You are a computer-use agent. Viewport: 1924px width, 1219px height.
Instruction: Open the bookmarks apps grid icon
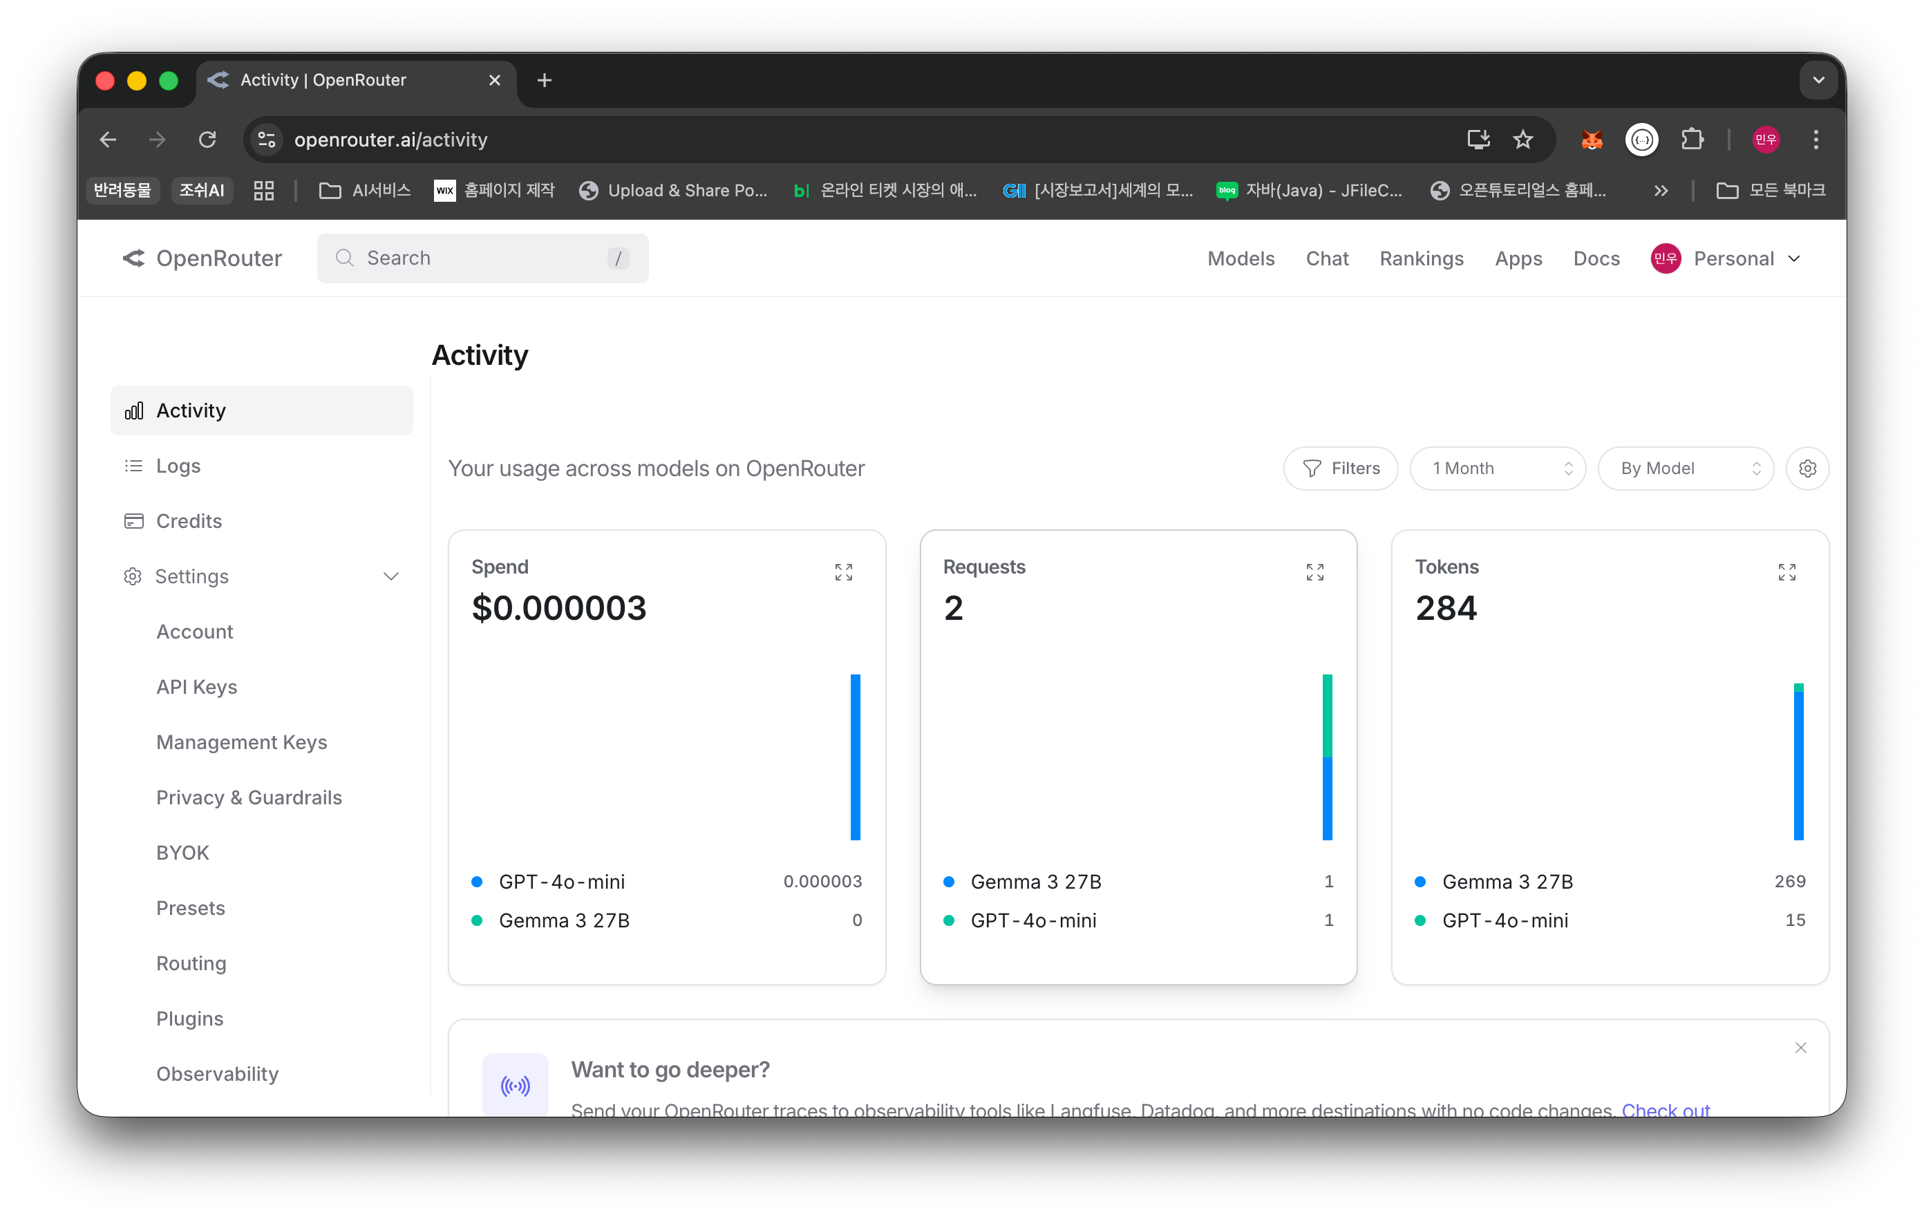tap(264, 190)
